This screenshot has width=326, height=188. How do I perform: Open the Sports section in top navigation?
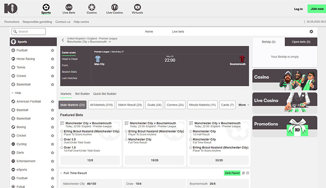(x=46, y=9)
